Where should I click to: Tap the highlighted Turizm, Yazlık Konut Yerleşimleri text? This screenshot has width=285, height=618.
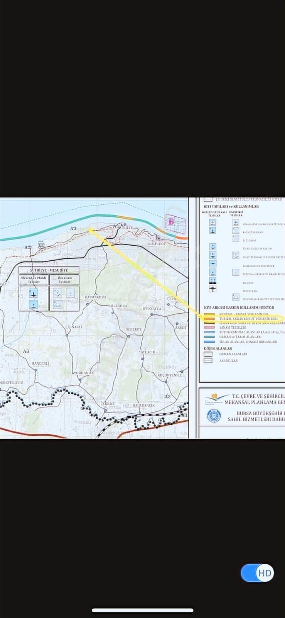[x=248, y=319]
